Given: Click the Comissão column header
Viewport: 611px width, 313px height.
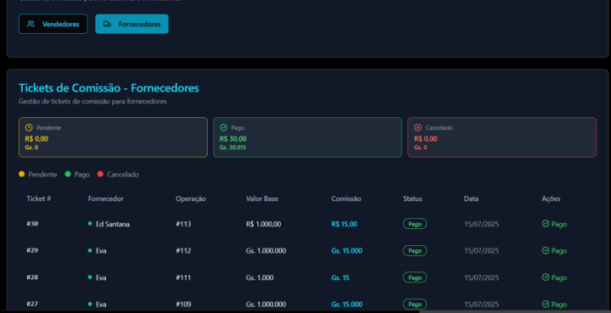Looking at the screenshot, I should click(x=346, y=198).
